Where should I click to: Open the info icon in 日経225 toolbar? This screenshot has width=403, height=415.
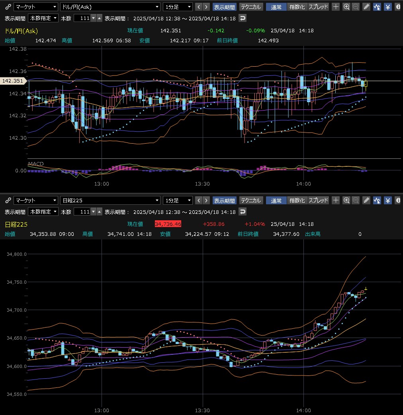[398, 200]
